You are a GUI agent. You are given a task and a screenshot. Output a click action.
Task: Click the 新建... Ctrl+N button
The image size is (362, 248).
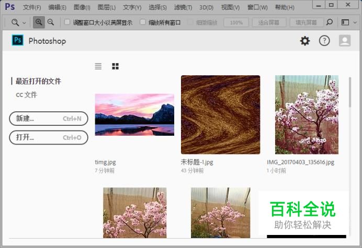pos(49,119)
